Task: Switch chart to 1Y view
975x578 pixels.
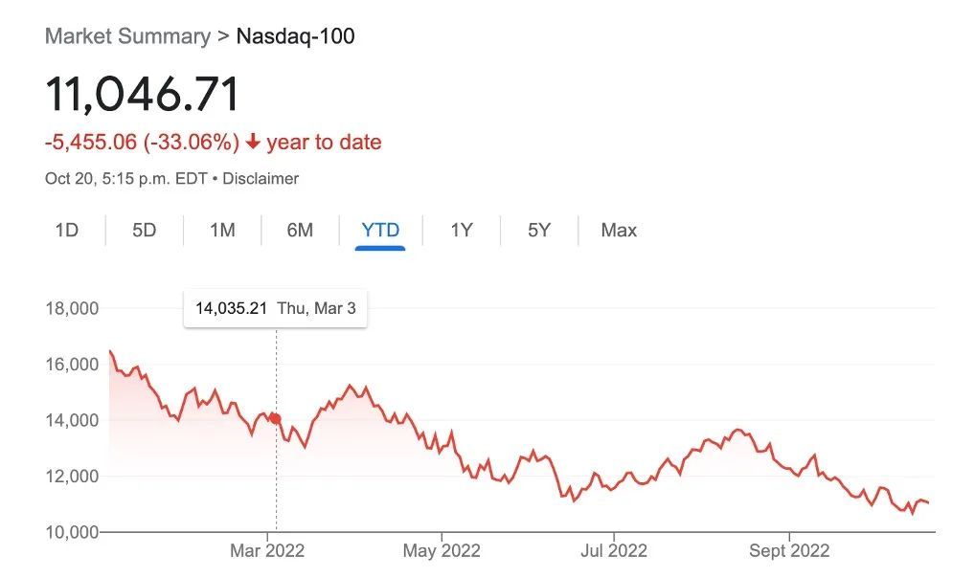Action: (462, 231)
